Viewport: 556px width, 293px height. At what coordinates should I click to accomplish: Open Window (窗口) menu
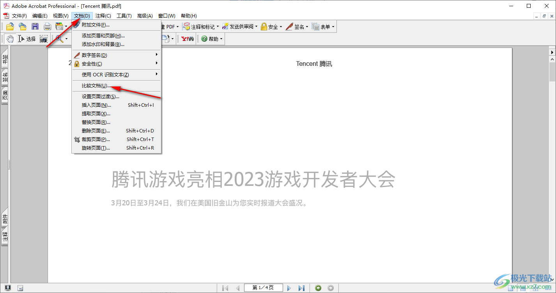point(166,16)
